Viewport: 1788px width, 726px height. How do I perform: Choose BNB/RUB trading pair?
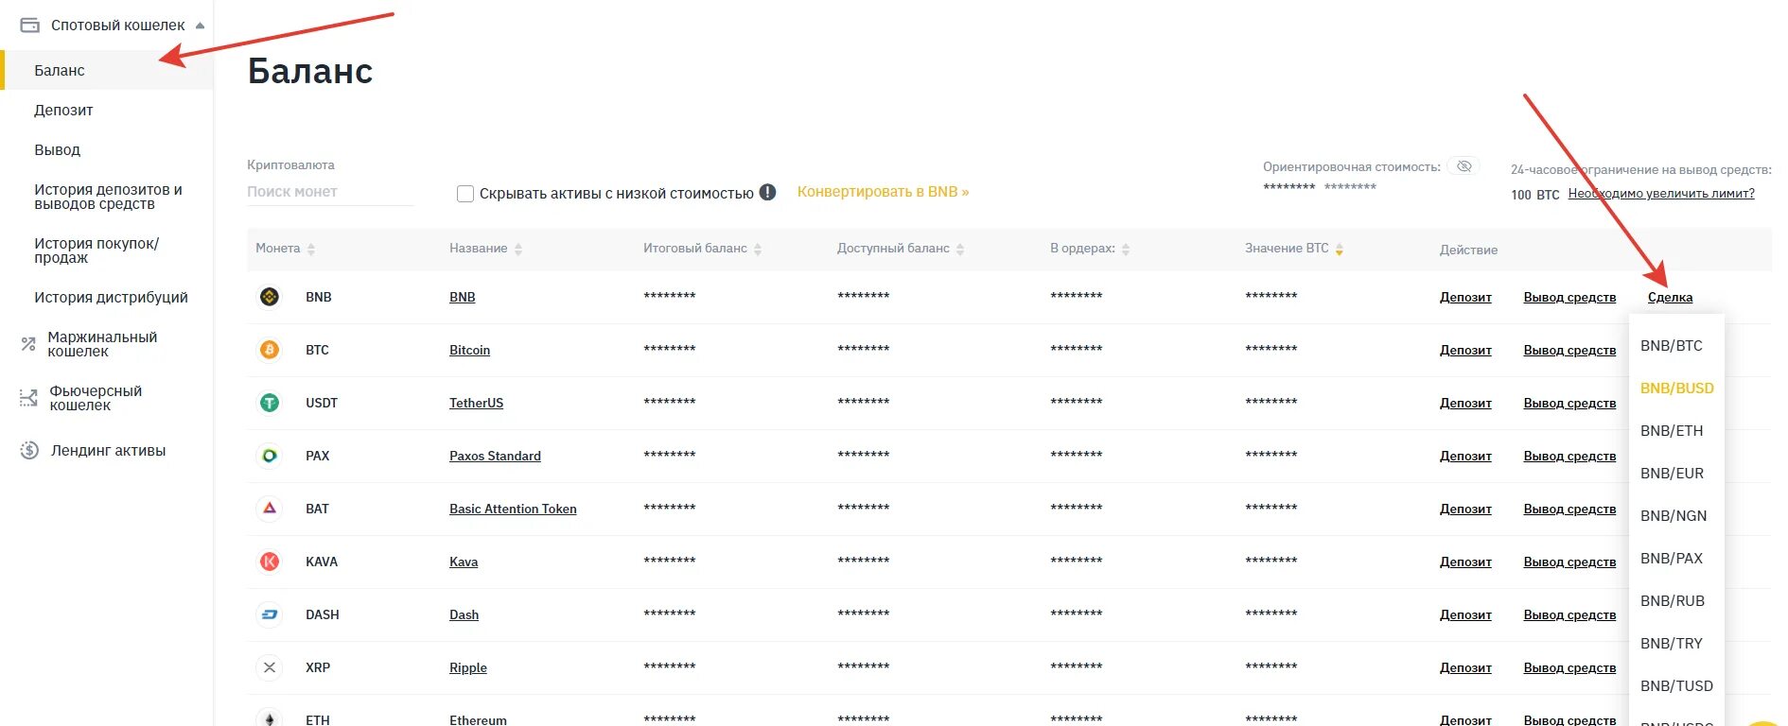point(1673,601)
